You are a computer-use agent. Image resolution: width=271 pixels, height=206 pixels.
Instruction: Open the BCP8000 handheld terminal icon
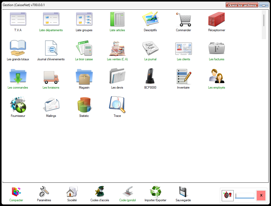(x=150, y=76)
